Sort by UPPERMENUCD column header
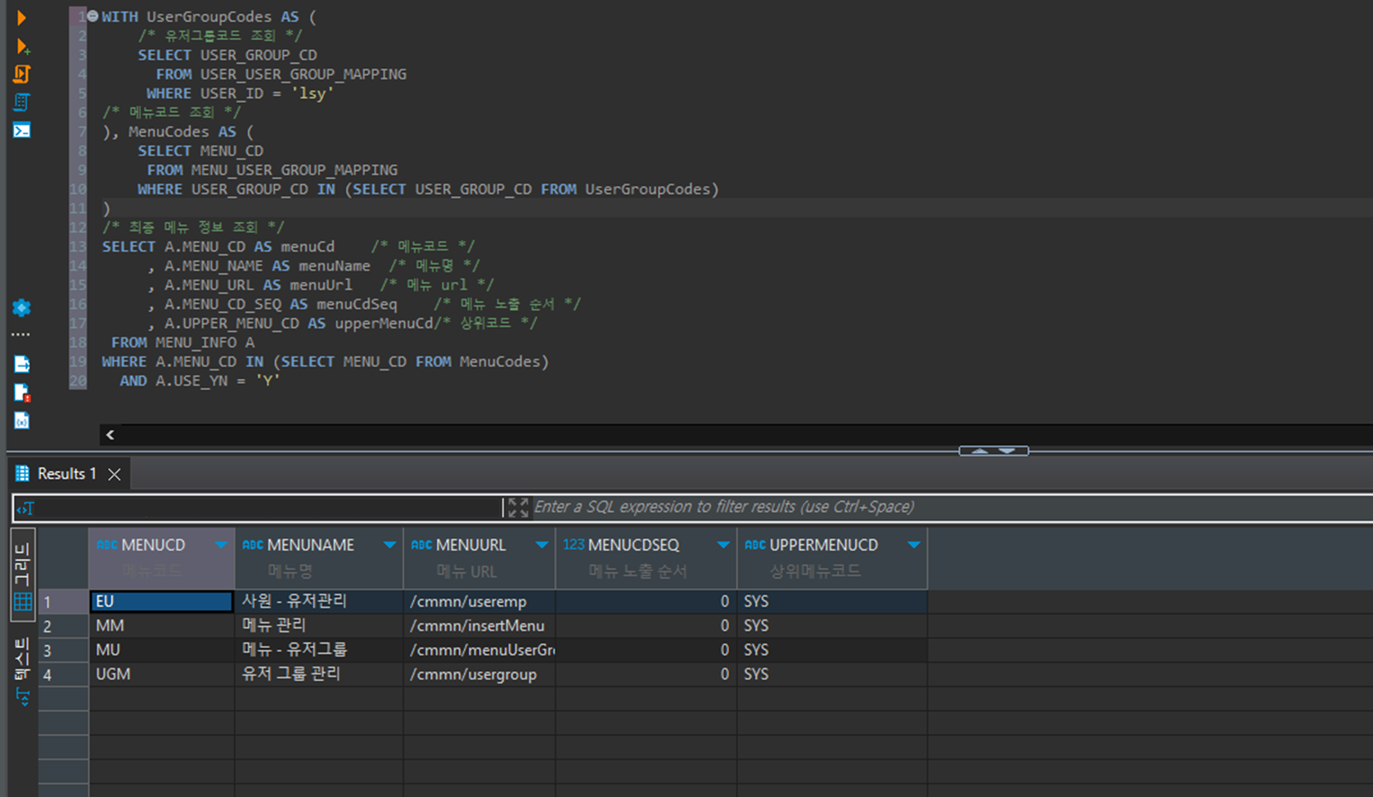Viewport: 1373px width, 797px height. click(823, 545)
